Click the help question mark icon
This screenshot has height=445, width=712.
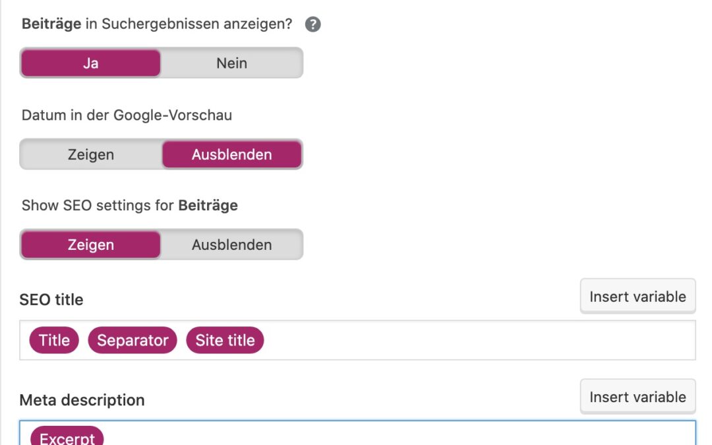(313, 24)
